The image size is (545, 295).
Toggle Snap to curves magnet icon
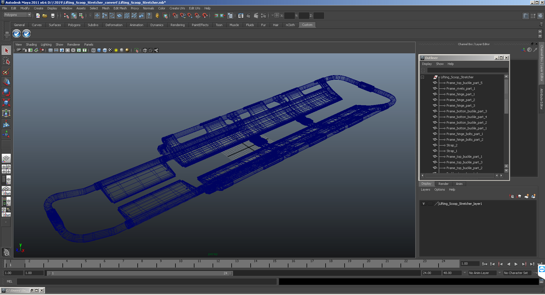click(183, 16)
